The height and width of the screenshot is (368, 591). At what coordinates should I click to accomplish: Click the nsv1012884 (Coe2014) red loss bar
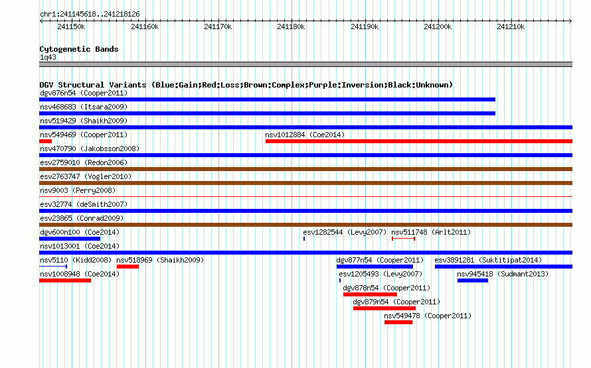tap(419, 141)
